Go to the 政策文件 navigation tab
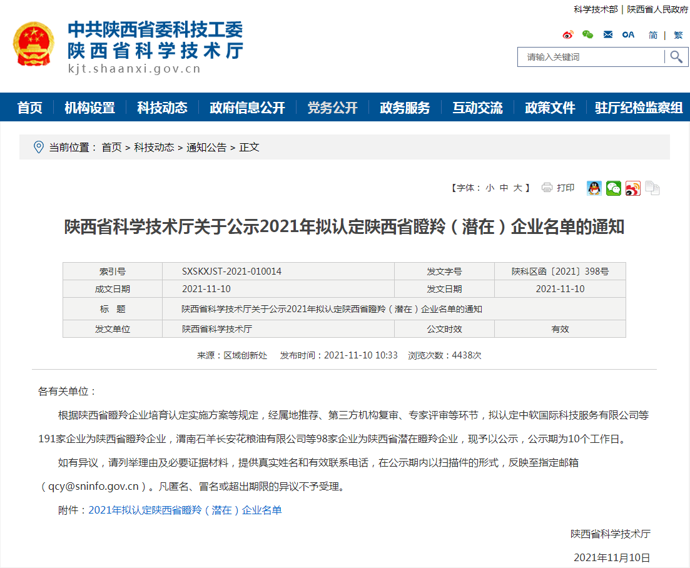The image size is (690, 568). [550, 108]
